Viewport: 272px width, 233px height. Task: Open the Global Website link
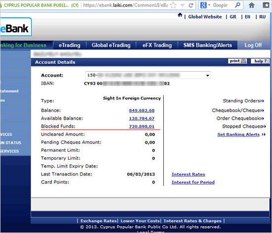pos(205,17)
